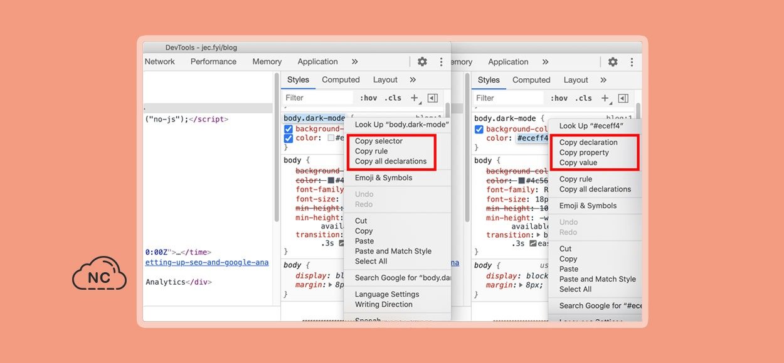Choose Look Up "body.dark-mode" menu item

(x=402, y=125)
